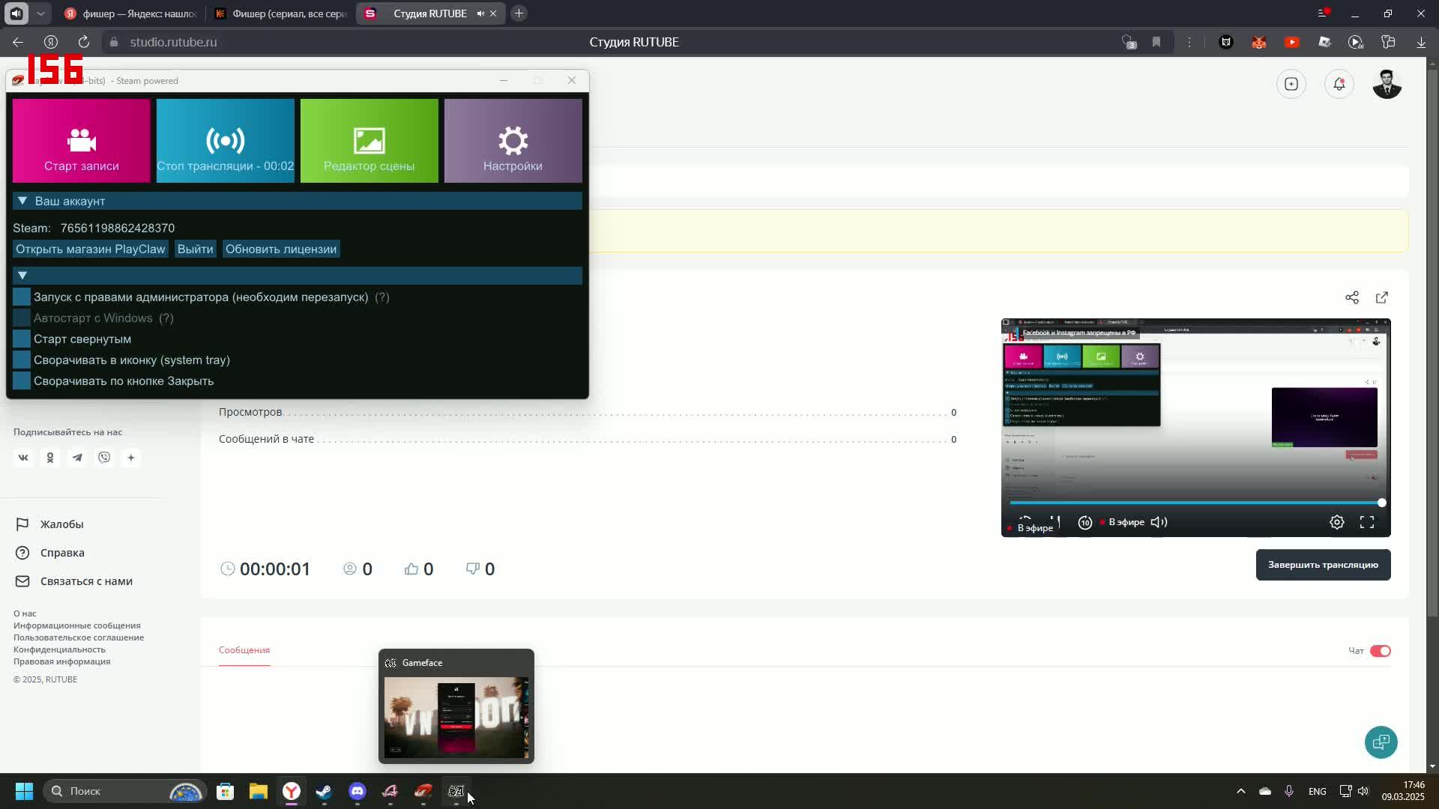
Task: Start recording with Старт записи tile
Action: coord(82,141)
